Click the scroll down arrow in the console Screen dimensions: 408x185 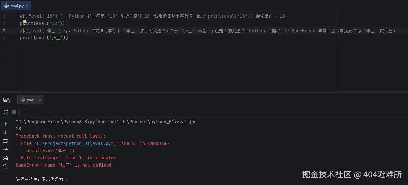(x=5, y=132)
